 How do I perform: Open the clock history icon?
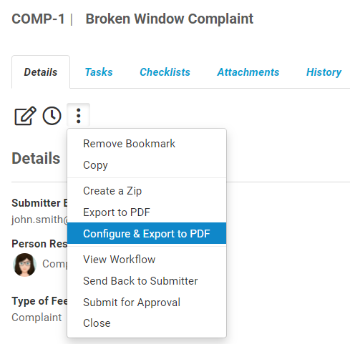[x=52, y=116]
